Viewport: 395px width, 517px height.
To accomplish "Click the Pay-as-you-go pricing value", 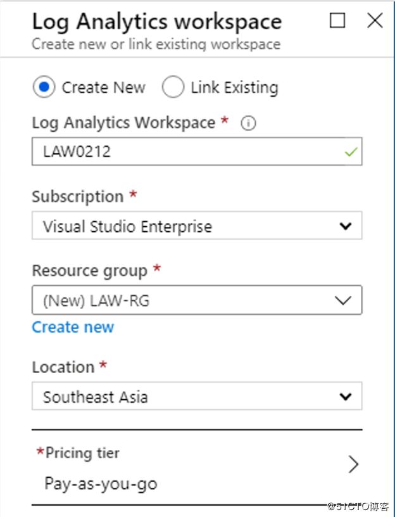I will point(101,484).
